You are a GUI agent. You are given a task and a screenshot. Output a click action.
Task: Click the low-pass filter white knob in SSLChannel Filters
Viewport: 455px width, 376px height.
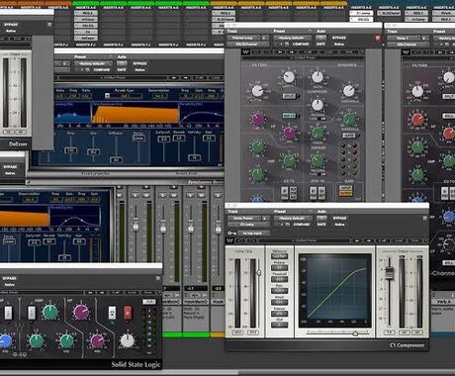[x=289, y=77]
